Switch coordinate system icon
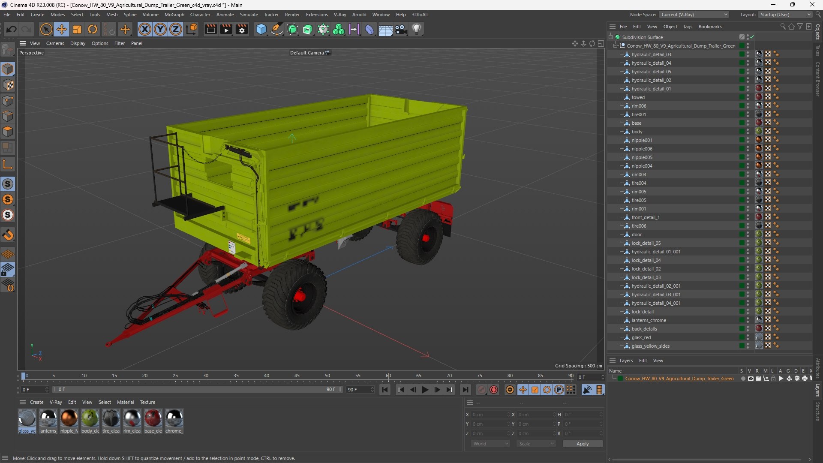 pos(192,29)
